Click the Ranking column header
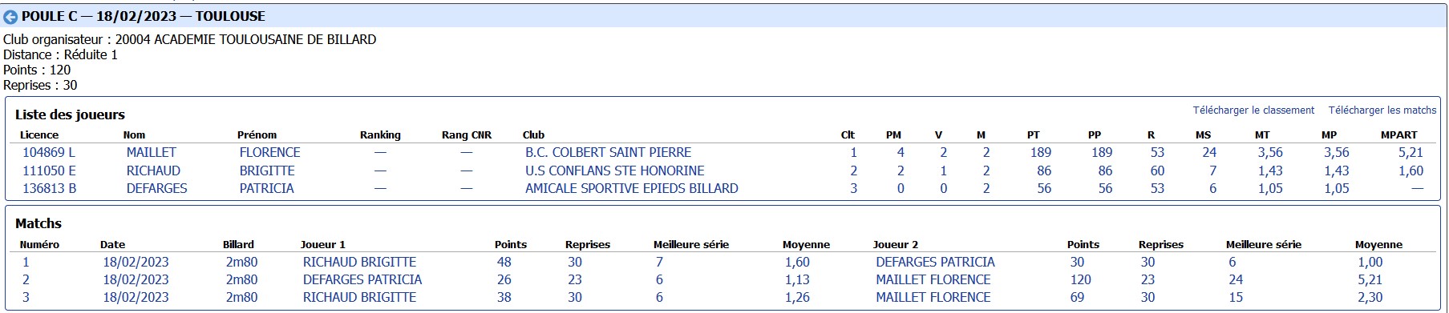1449x313 pixels. 380,134
